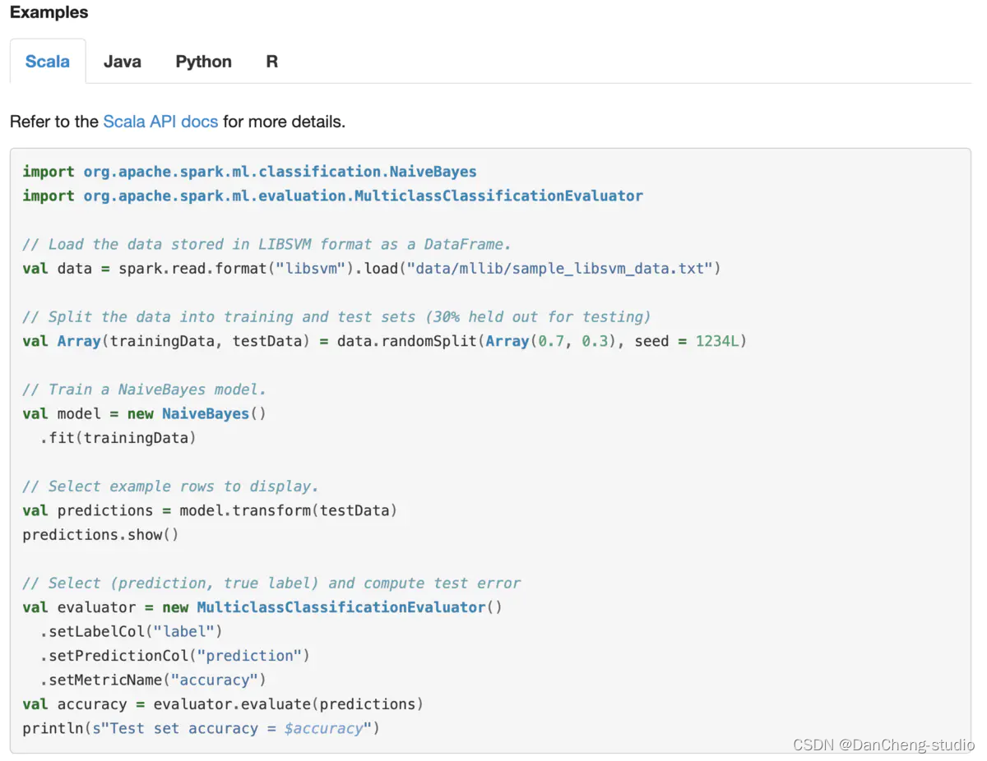The image size is (987, 761).
Task: Click the MulticlassClassificationEvaluator import line
Action: (x=332, y=196)
